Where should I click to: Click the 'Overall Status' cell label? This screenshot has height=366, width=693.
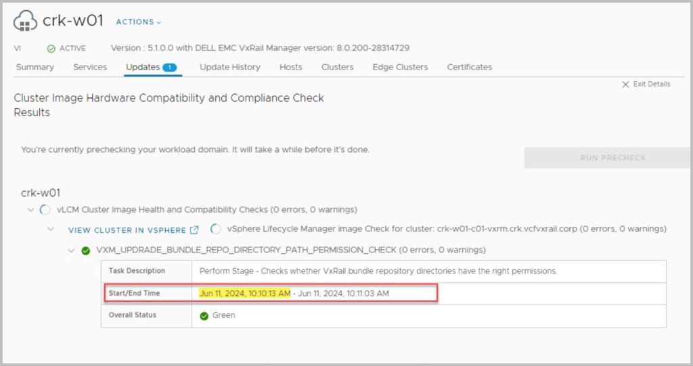(133, 315)
